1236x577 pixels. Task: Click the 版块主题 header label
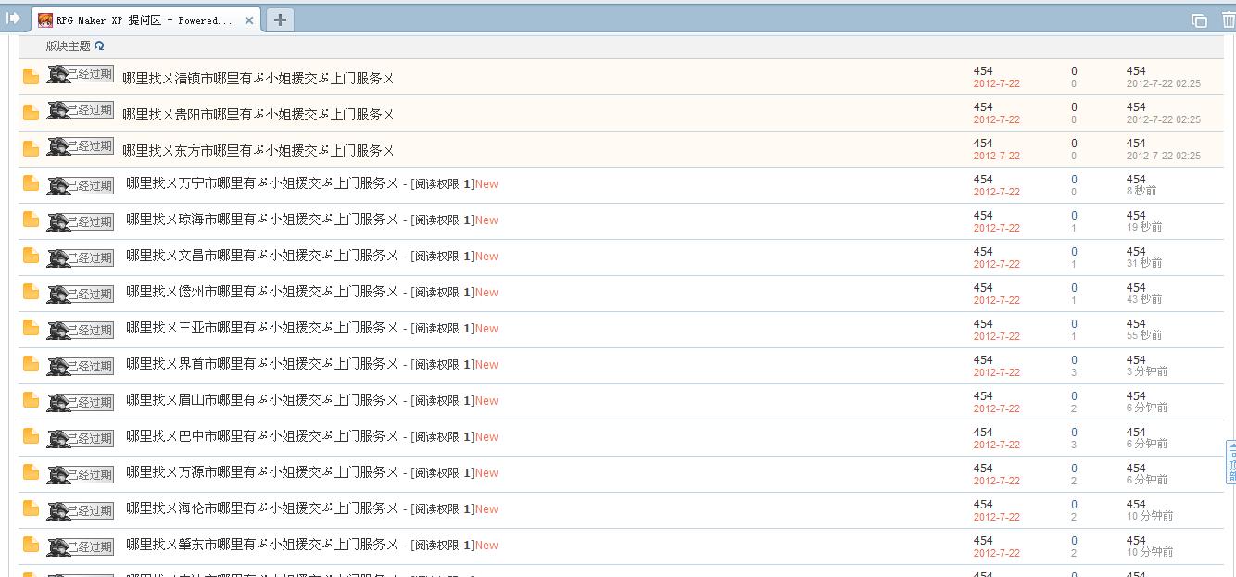tap(69, 45)
